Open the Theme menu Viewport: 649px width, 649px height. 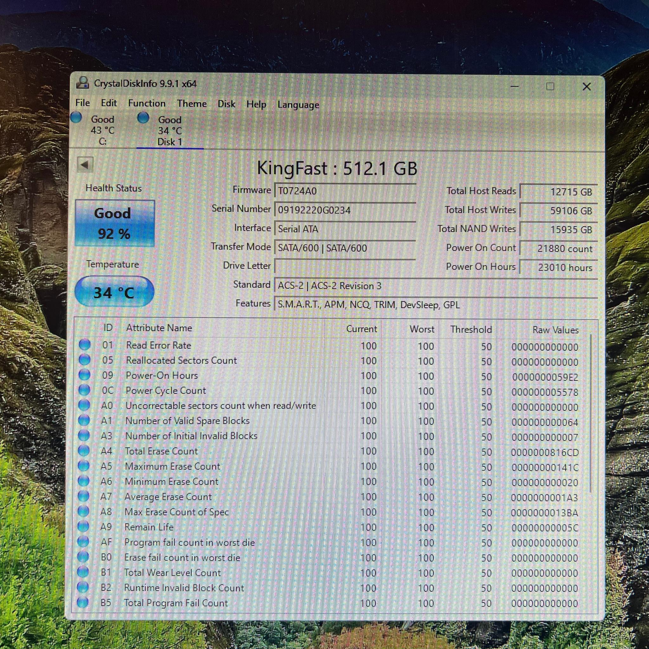tap(192, 103)
